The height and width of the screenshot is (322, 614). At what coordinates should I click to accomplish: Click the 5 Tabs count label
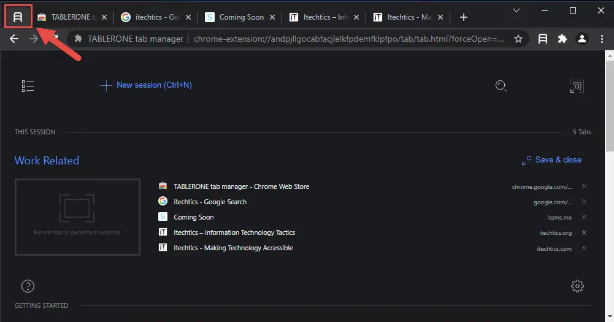click(x=581, y=132)
